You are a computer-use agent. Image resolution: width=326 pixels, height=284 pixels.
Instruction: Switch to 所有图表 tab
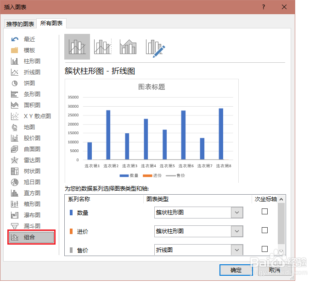pyautogui.click(x=51, y=23)
